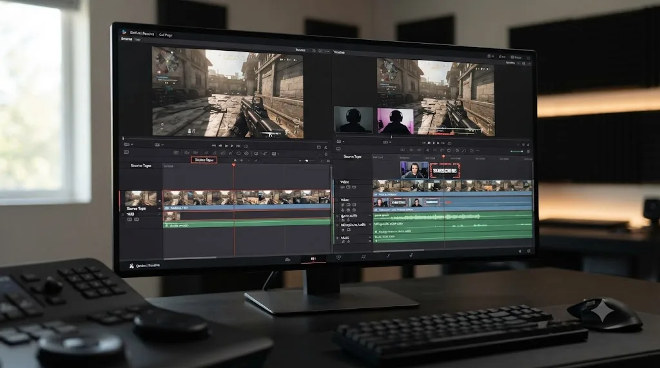The width and height of the screenshot is (660, 368).
Task: Select the first waveform audio clip on the right timeline
Action: 452,217
